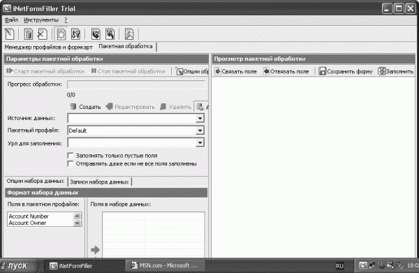
Task: Click the network computers tray icon
Action: (x=372, y=265)
